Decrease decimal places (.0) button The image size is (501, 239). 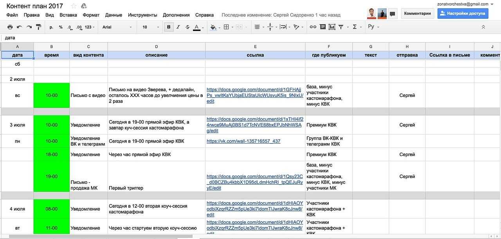tap(70, 27)
